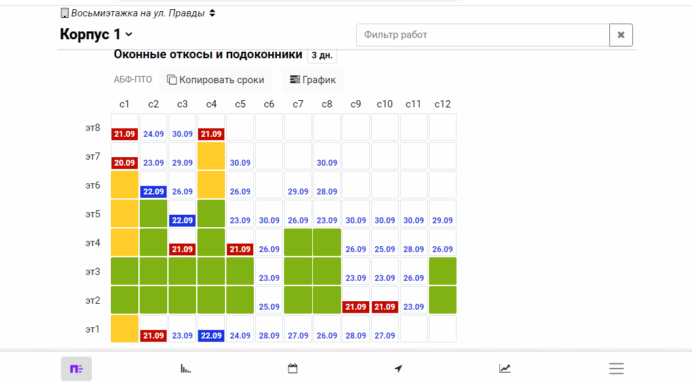
Task: Select the green cell at эт3, с12
Action: pyautogui.click(x=442, y=271)
